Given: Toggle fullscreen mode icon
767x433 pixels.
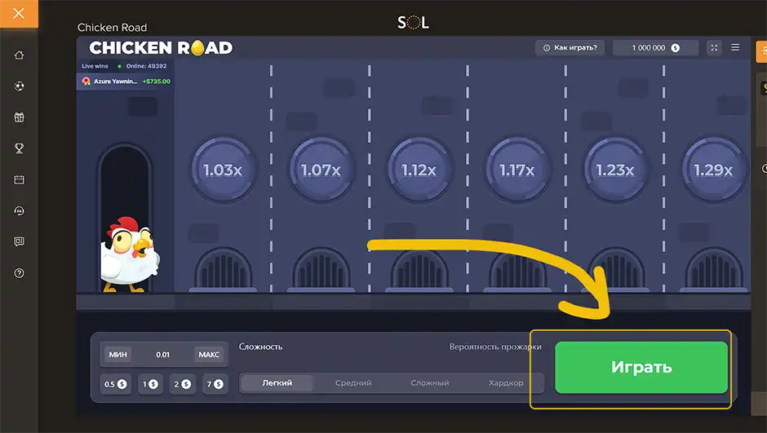Looking at the screenshot, I should tap(714, 48).
